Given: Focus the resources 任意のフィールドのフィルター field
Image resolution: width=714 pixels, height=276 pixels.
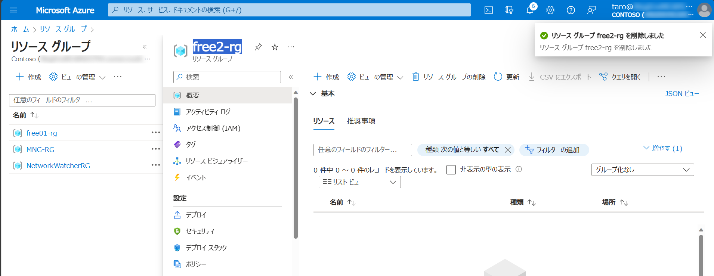Looking at the screenshot, I should tap(363, 150).
